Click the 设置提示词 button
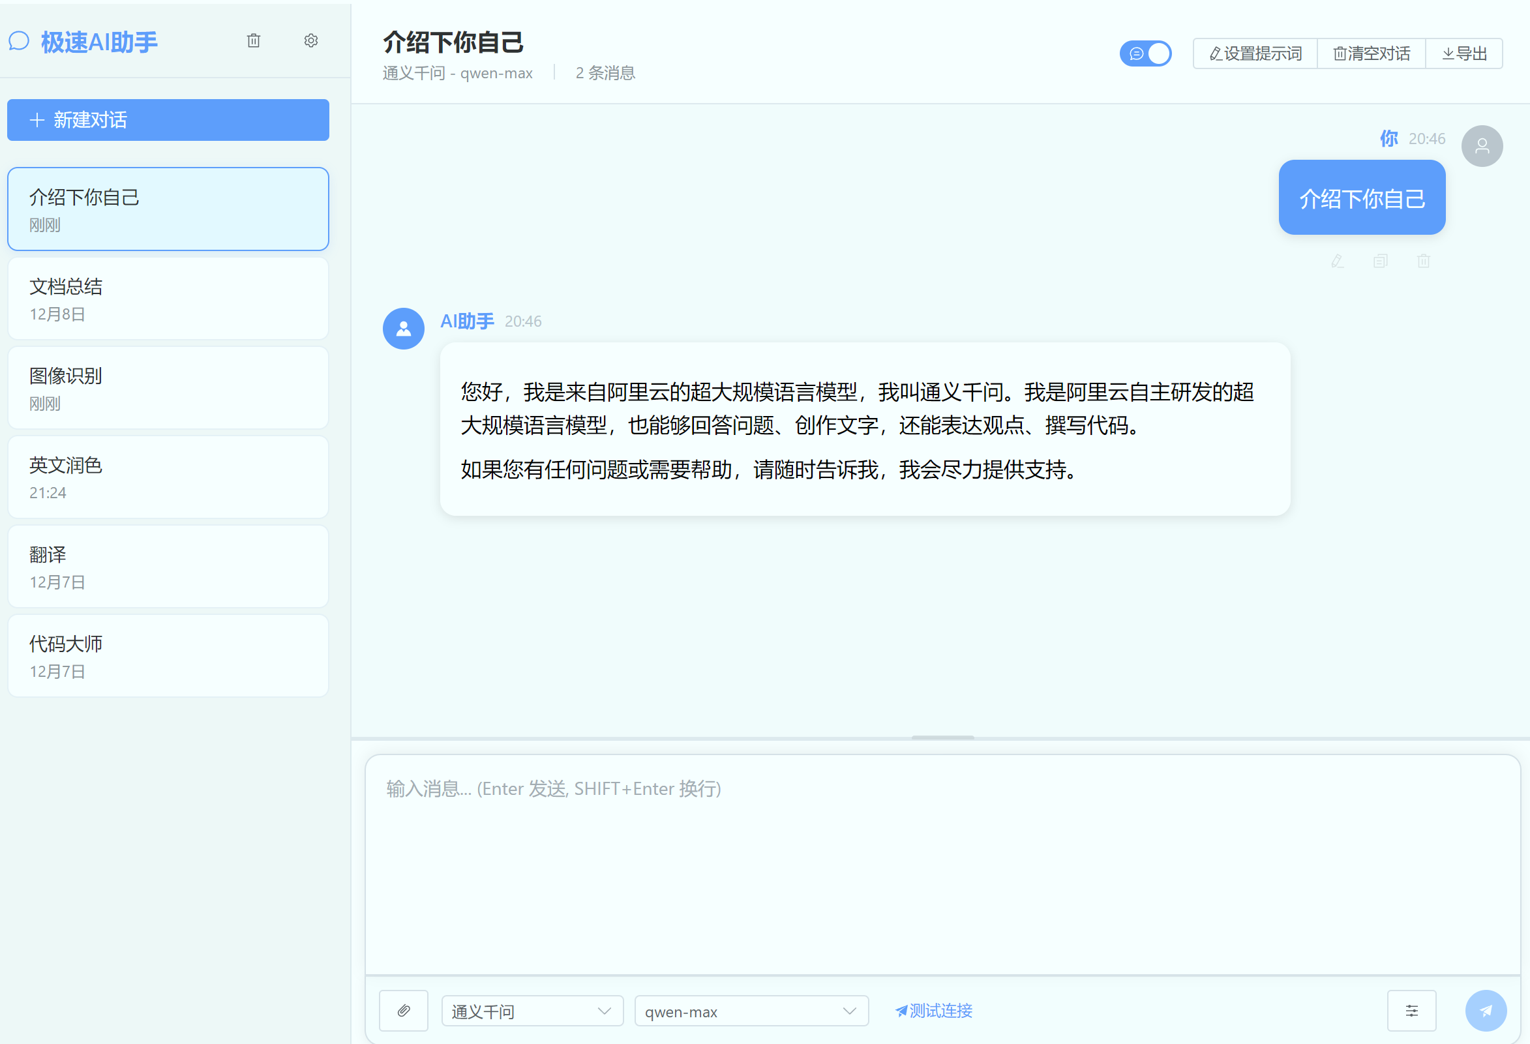Viewport: 1530px width, 1044px height. 1255,53
